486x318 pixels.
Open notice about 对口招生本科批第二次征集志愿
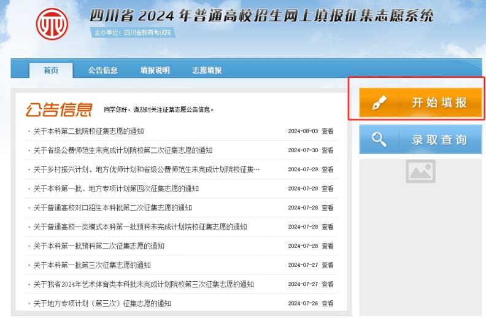tap(112, 207)
